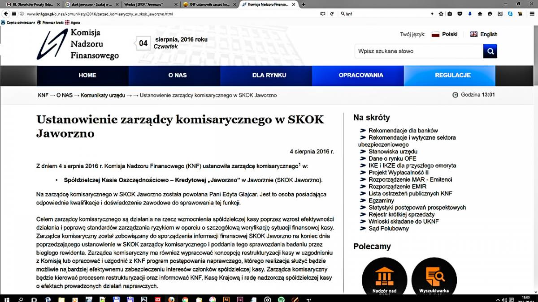Open the DLA RYNKU navigation menu
Image resolution: width=538 pixels, height=302 pixels.
266,75
